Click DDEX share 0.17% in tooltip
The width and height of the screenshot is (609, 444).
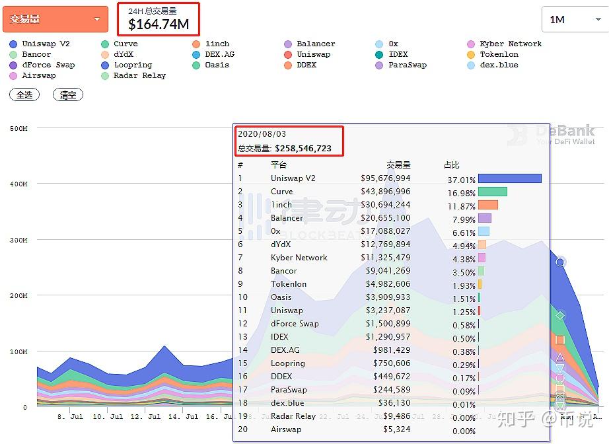[x=464, y=378]
